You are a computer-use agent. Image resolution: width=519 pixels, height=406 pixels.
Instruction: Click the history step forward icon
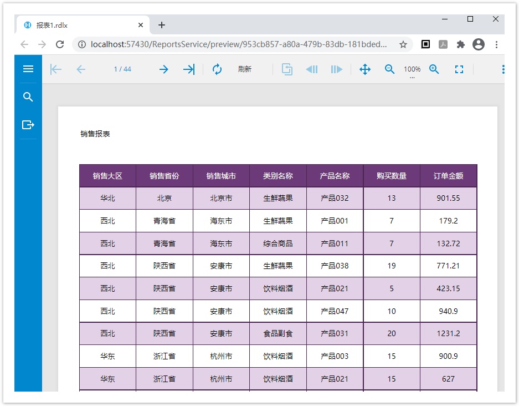point(336,69)
